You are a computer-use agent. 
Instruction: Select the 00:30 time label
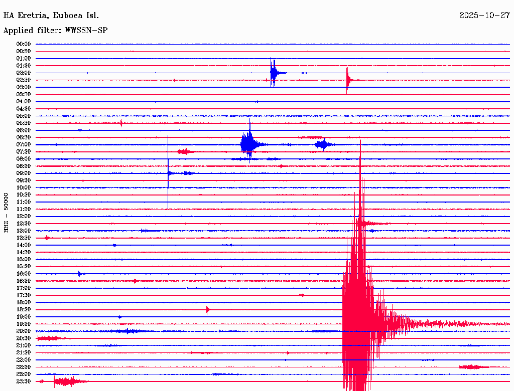click(x=24, y=51)
